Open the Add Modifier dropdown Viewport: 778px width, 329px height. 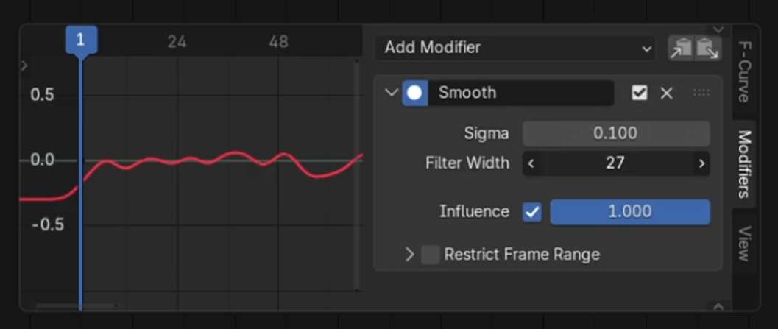coord(518,49)
